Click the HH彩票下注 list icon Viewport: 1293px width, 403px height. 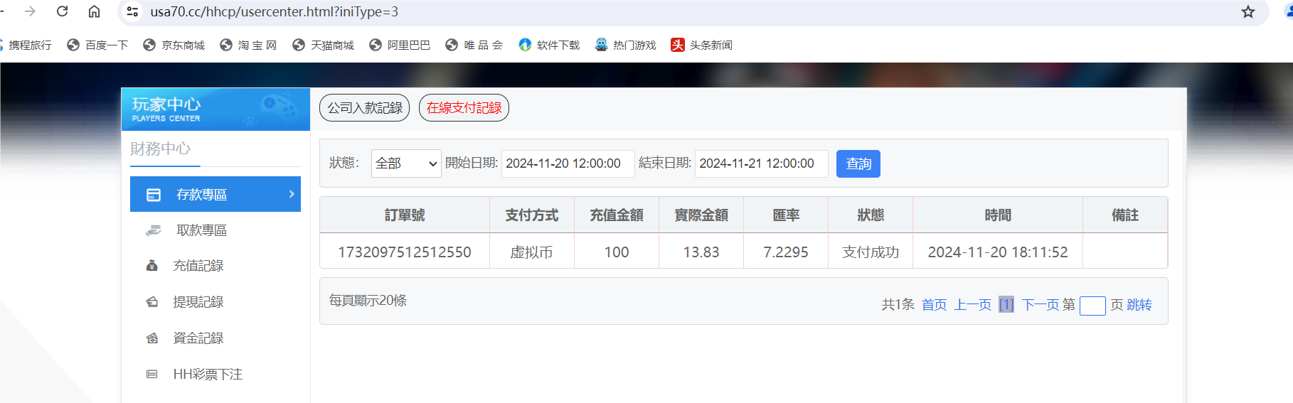pyautogui.click(x=151, y=374)
